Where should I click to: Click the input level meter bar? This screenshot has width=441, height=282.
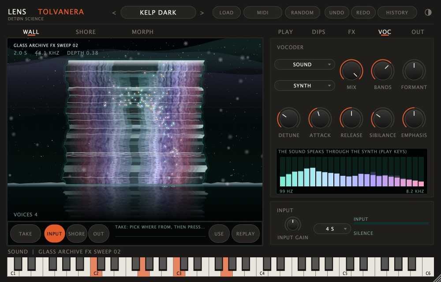(x=391, y=223)
